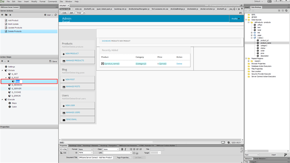Click the Delete link in product row
Screen dimensions: 290x163
[179, 64]
